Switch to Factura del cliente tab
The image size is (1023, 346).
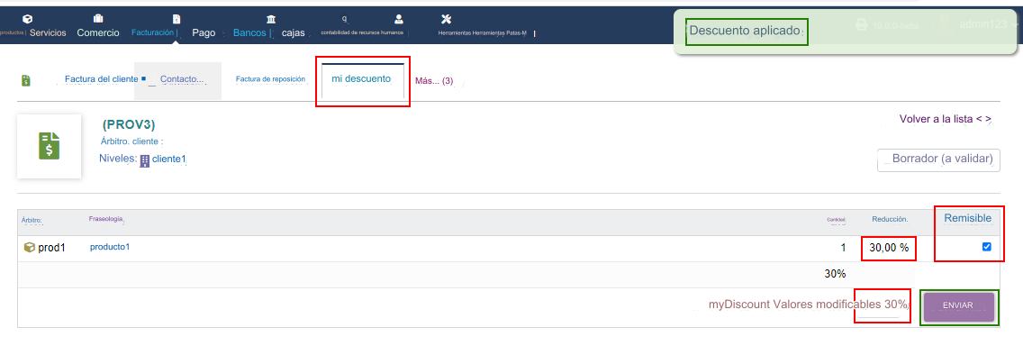pos(101,79)
